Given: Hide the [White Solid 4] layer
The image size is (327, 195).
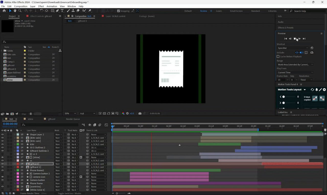Looking at the screenshot, I should 2,190.
